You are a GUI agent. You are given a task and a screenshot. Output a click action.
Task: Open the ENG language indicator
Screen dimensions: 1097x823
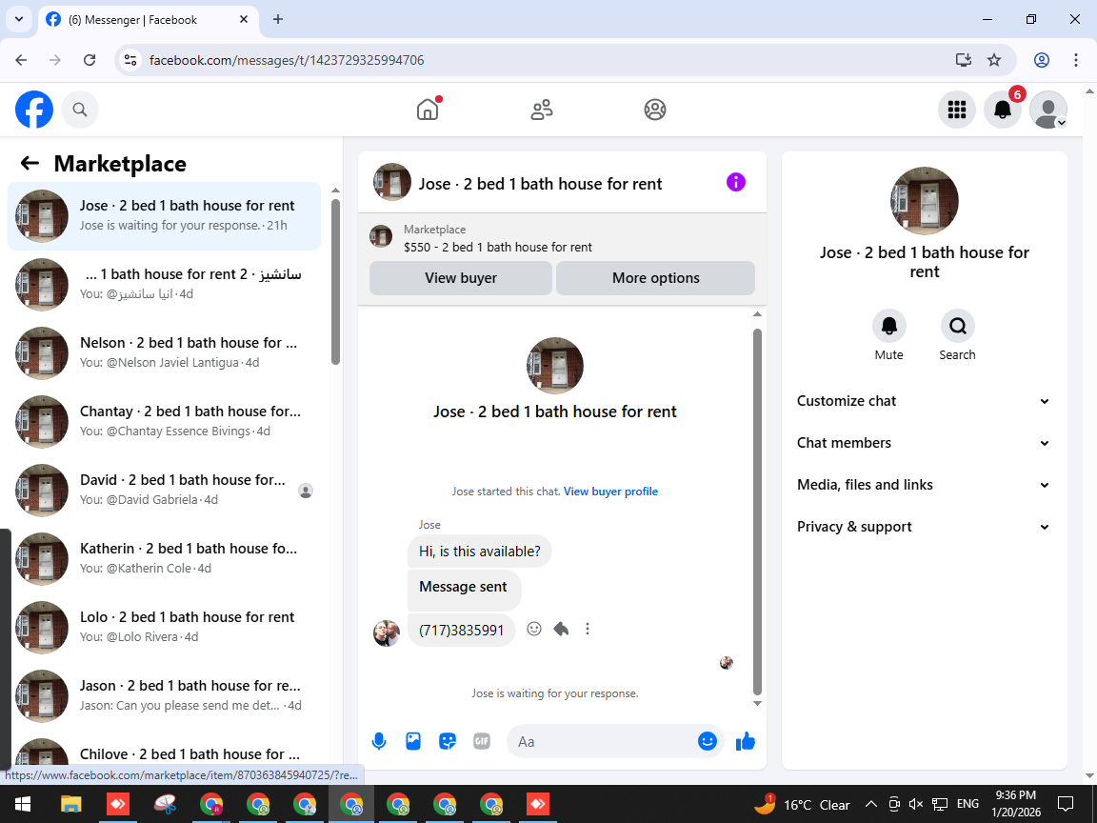tap(968, 804)
